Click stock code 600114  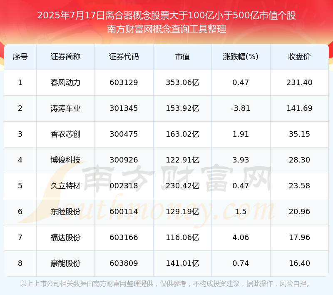pyautogui.click(x=124, y=212)
